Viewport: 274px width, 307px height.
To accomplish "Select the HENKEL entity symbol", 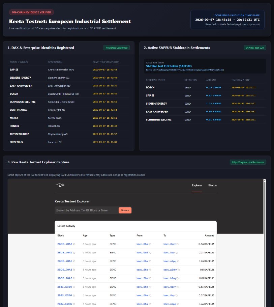I will [14, 126].
